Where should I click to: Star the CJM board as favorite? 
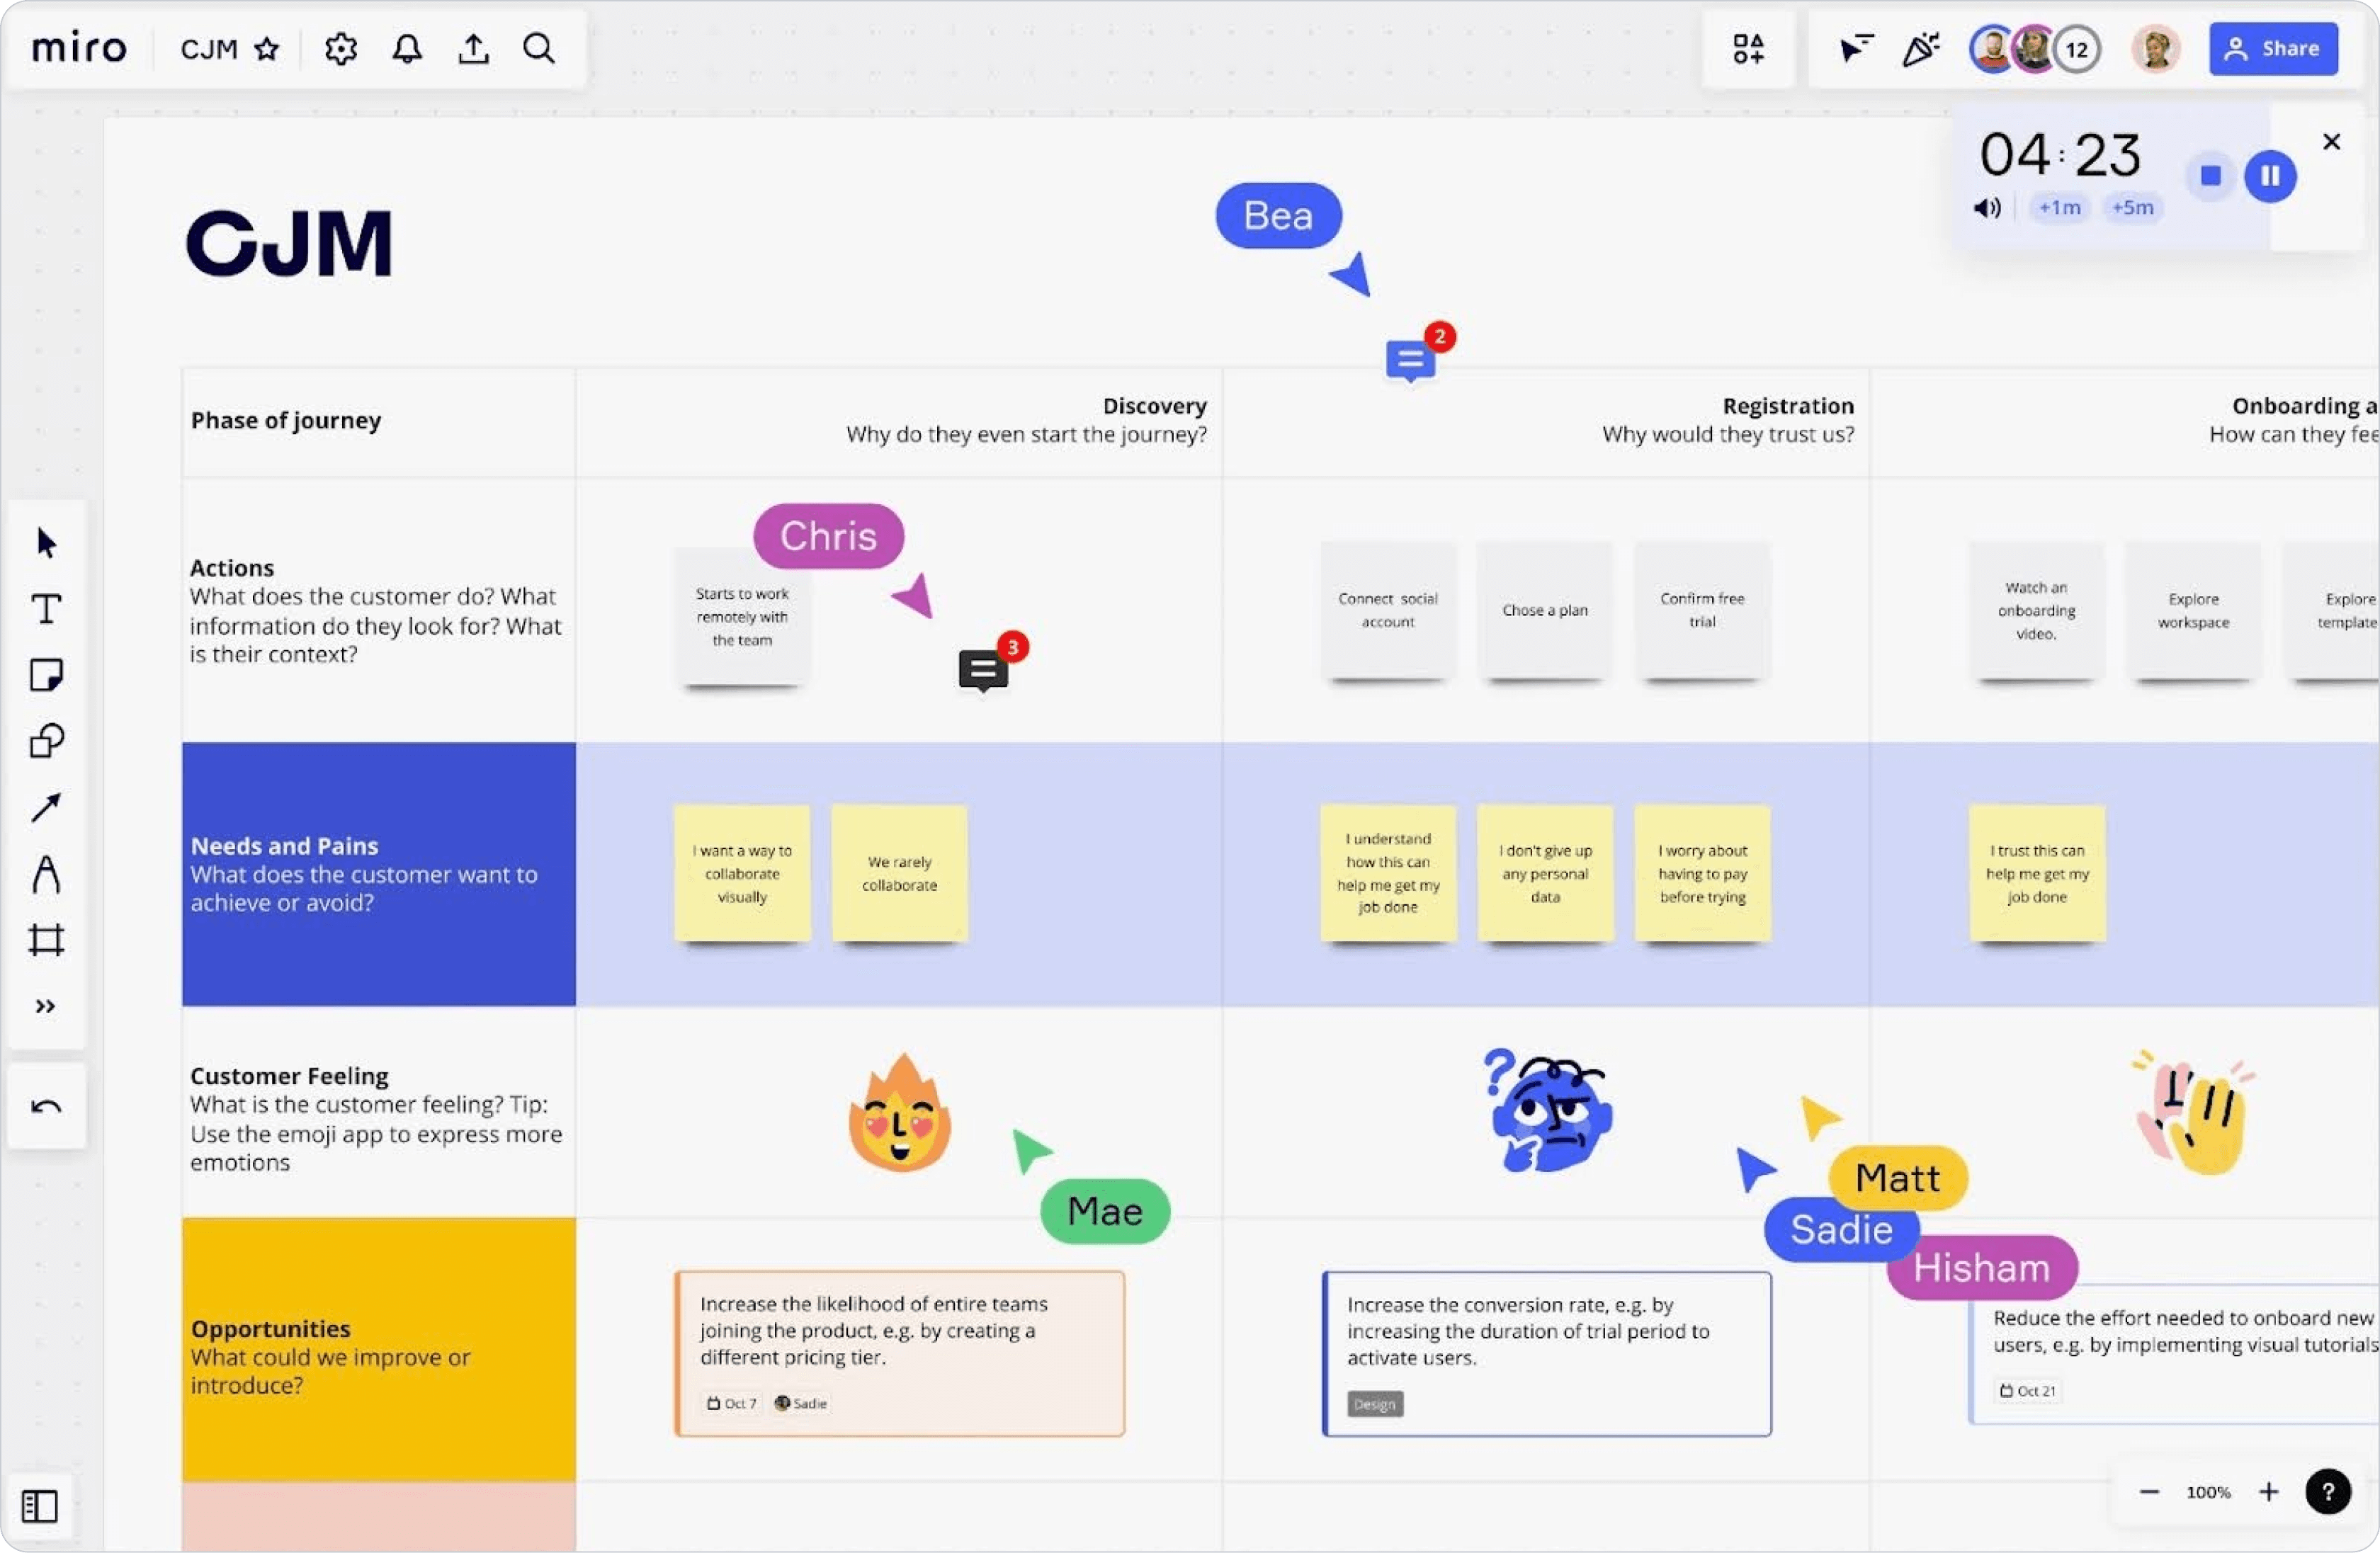(x=266, y=49)
